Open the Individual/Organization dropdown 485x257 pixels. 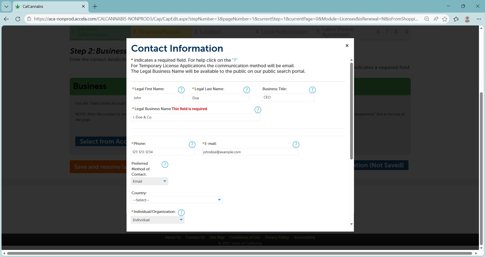158,220
